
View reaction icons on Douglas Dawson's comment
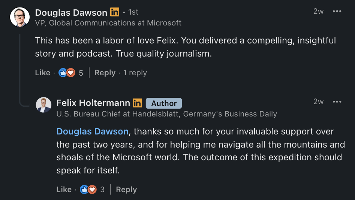coord(67,73)
